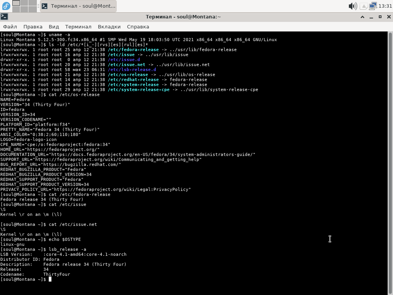Image resolution: width=393 pixels, height=295 pixels.
Task: Open the Терминал menu
Action: click(x=78, y=27)
